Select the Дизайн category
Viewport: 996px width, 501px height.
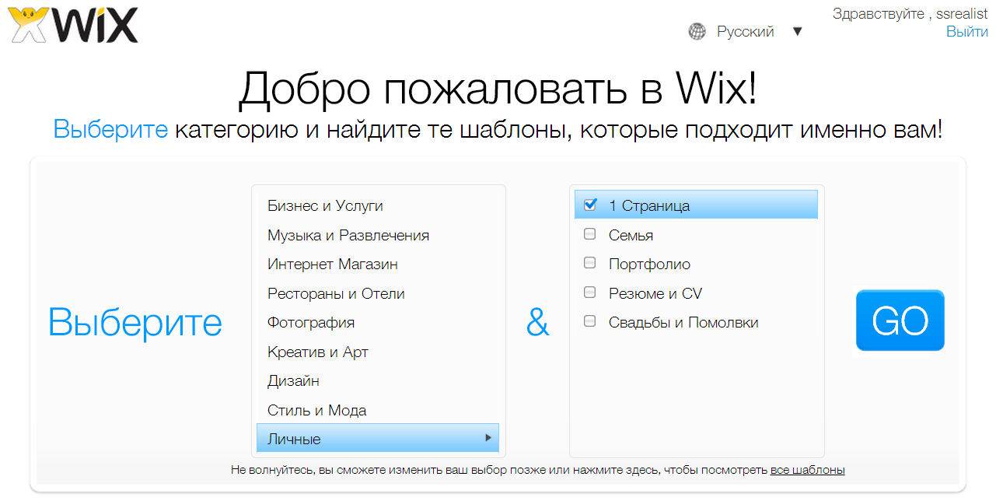click(378, 381)
